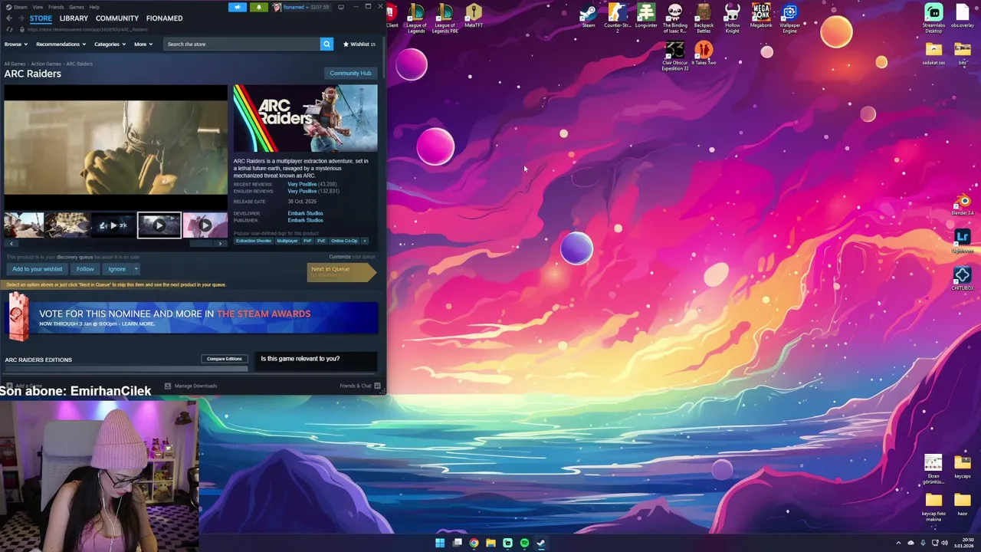Switch to the LIBRARY tab
The image size is (981, 552).
point(74,18)
